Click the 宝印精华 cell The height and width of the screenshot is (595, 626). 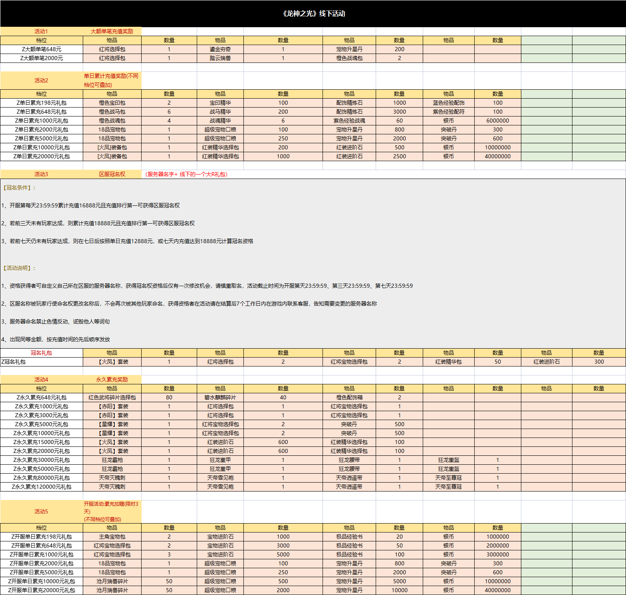(220, 103)
